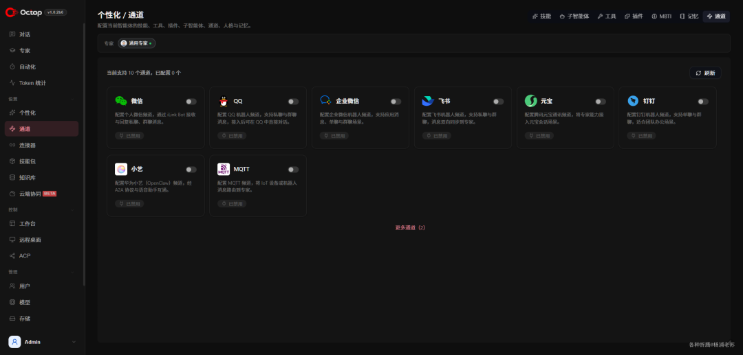Click the 专家 sidebar icon
Image resolution: width=743 pixels, height=355 pixels.
coord(12,51)
